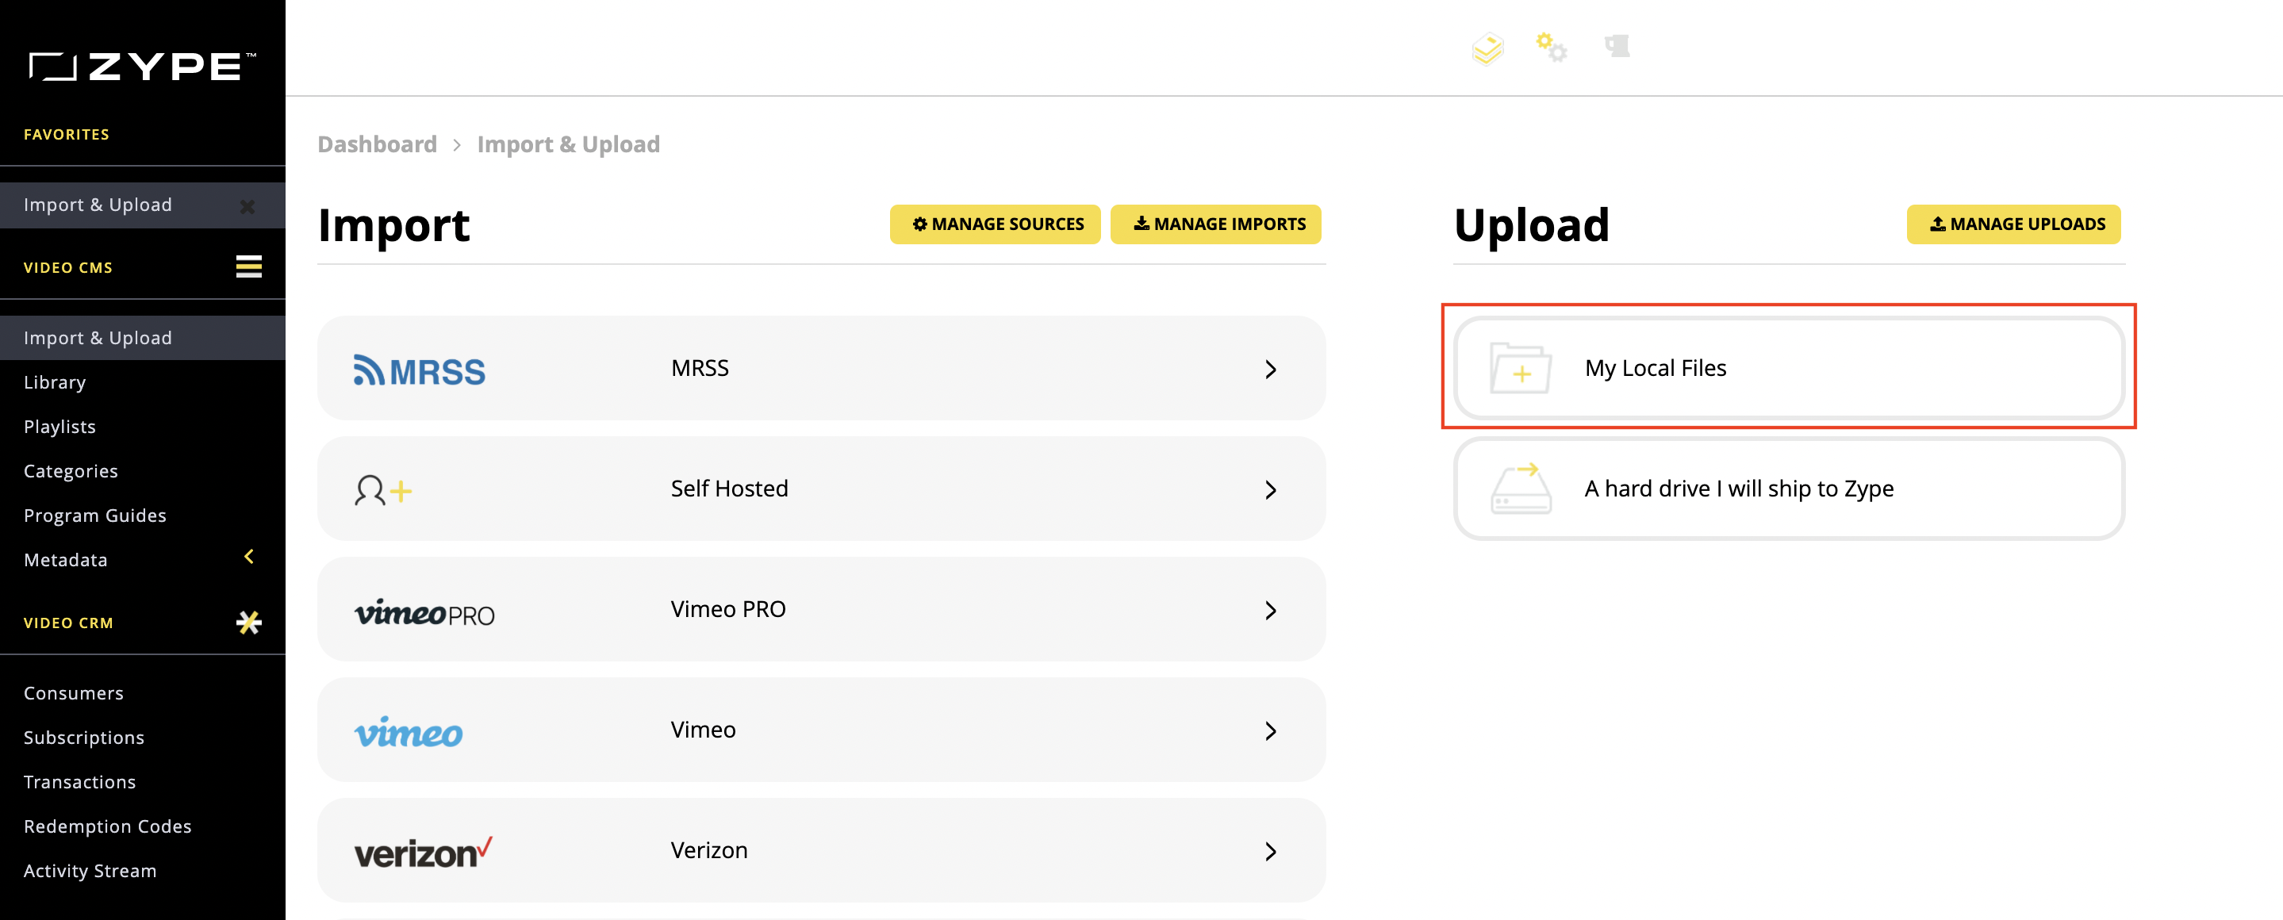Click the VIDEO CMS section heading
The height and width of the screenshot is (920, 2283).
68,267
